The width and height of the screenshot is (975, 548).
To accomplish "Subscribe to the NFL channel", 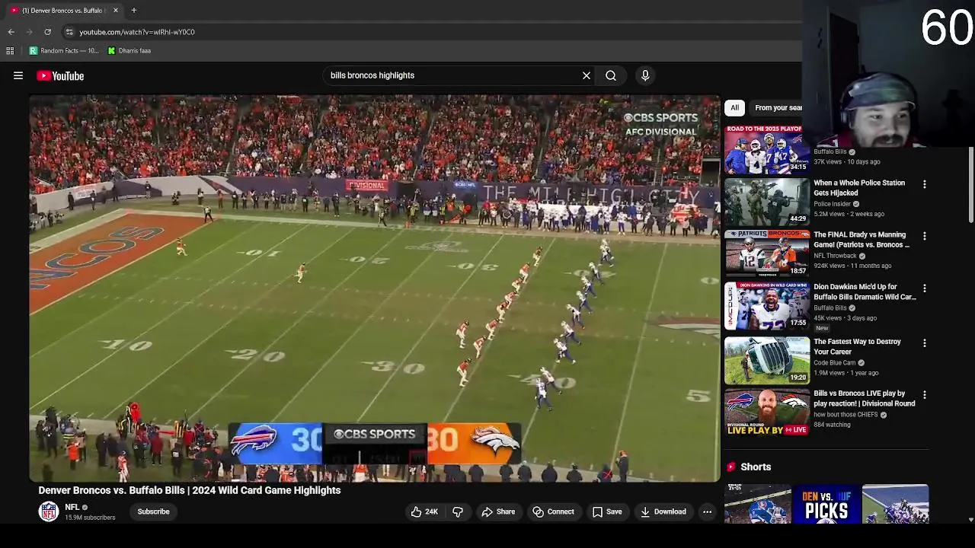I will pyautogui.click(x=153, y=511).
